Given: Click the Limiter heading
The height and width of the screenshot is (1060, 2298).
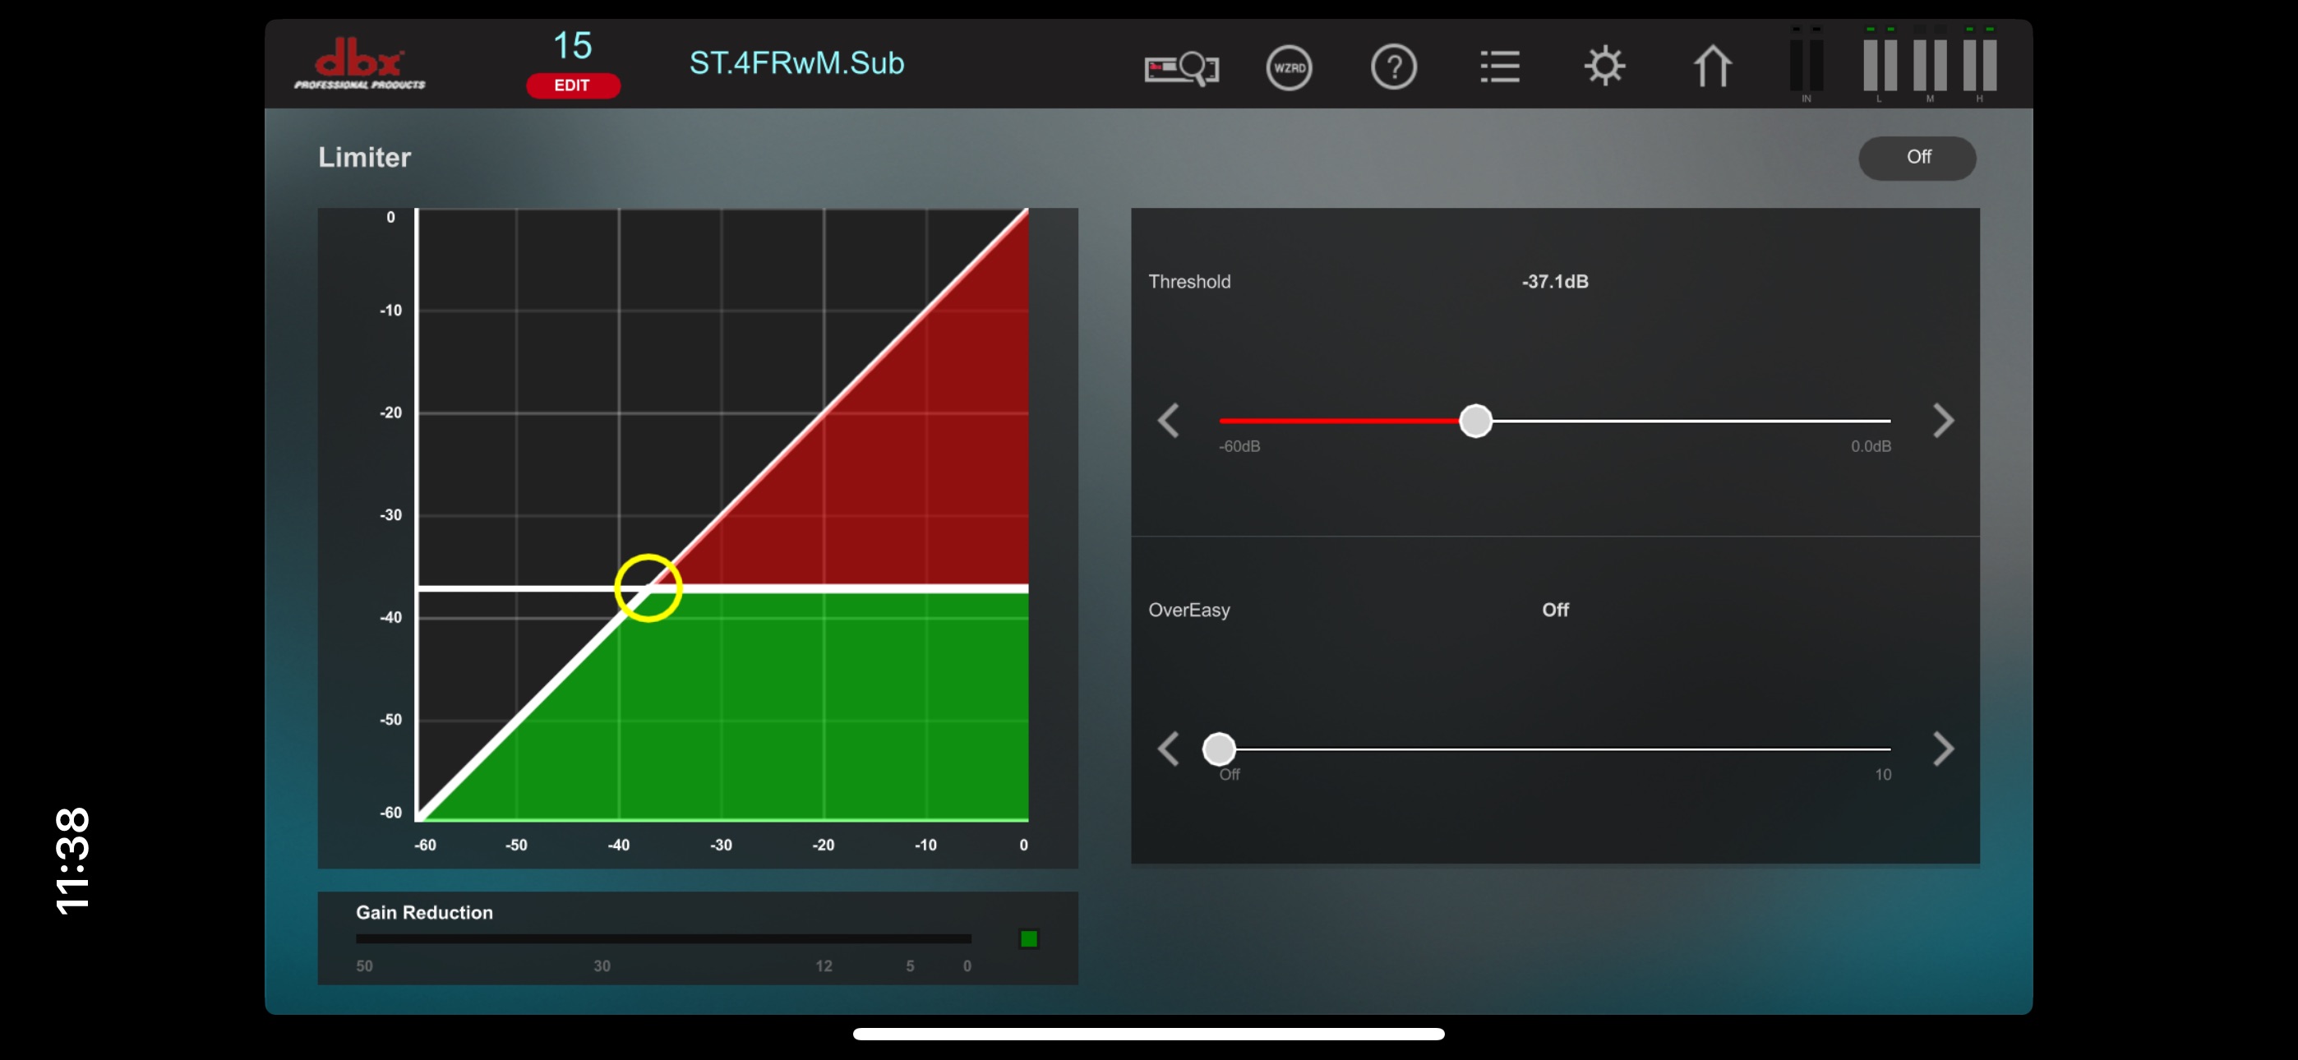Looking at the screenshot, I should pos(365,158).
